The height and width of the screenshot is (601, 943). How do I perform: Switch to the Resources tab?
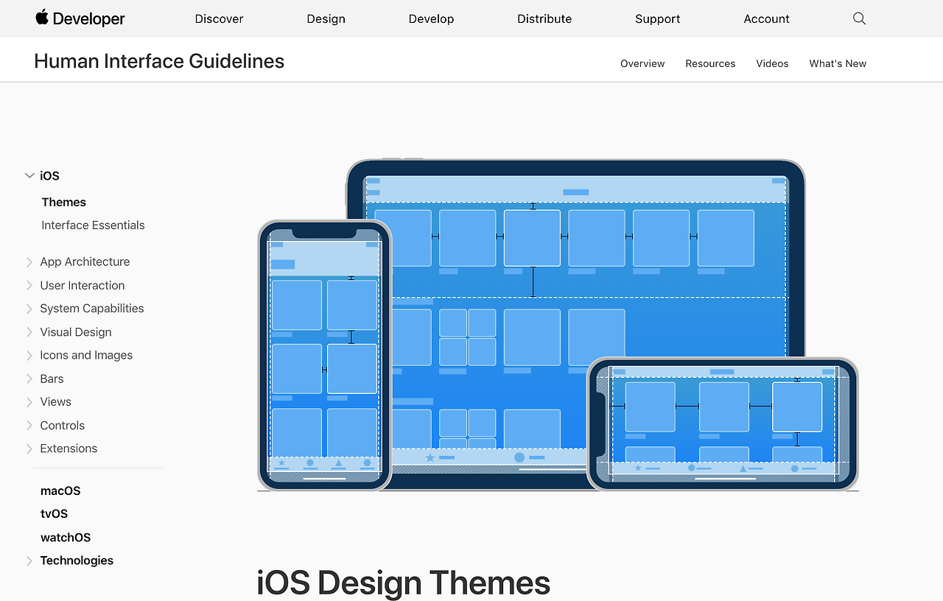pyautogui.click(x=710, y=64)
